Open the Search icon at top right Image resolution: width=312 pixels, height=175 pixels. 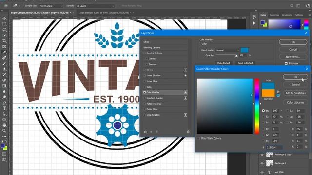click(292, 6)
